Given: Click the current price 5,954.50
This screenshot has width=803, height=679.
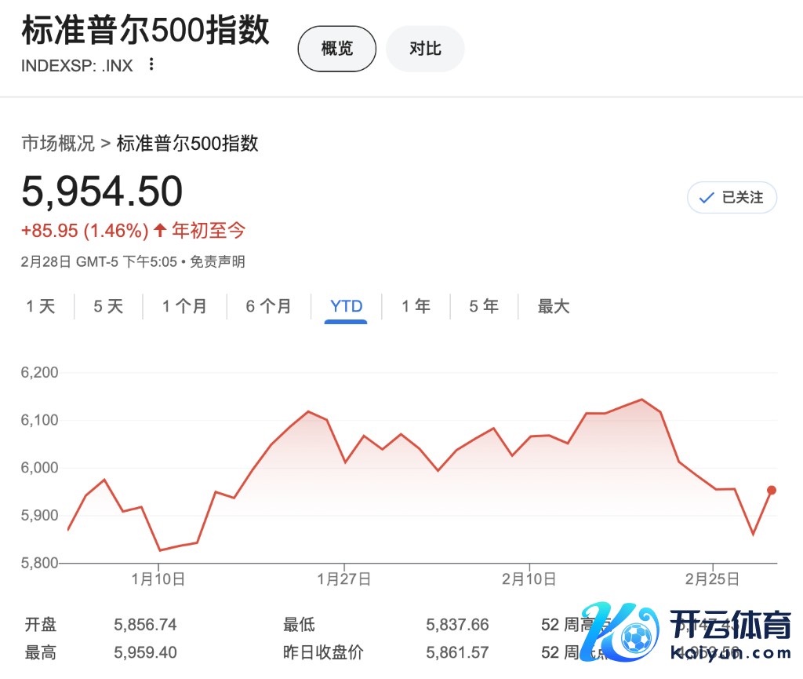Looking at the screenshot, I should click(102, 192).
